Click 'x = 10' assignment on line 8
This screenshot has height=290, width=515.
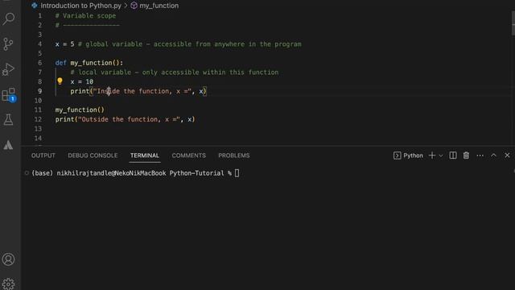tap(82, 81)
